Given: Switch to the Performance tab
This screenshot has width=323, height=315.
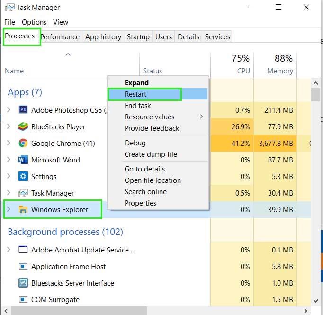Looking at the screenshot, I should click(x=60, y=36).
